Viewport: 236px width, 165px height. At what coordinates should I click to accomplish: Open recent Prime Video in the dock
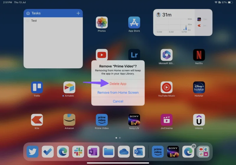158,152
